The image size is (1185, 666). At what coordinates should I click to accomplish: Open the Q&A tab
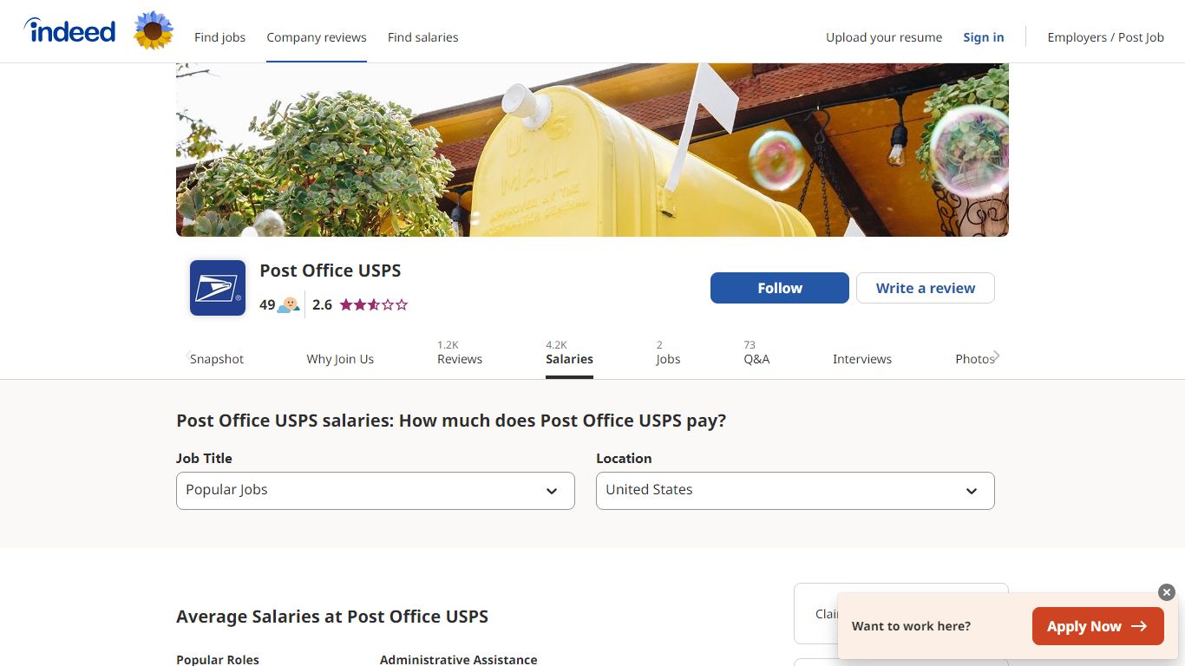(756, 353)
